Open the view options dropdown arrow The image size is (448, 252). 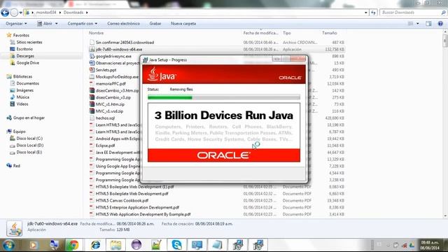(418, 23)
